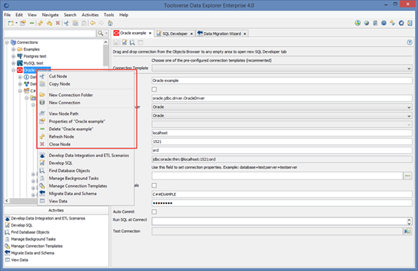Viewport: 418px width, 271px height.
Task: Choose Delete "Oracle example" menu entry
Action: pyautogui.click(x=86, y=129)
